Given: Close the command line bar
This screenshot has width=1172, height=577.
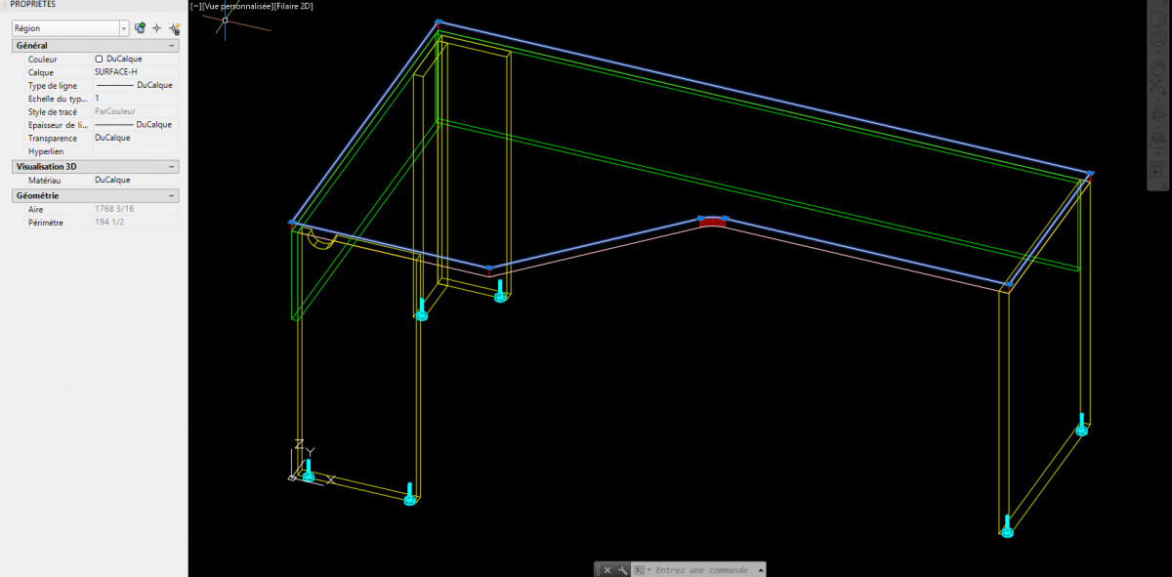Looking at the screenshot, I should (607, 569).
